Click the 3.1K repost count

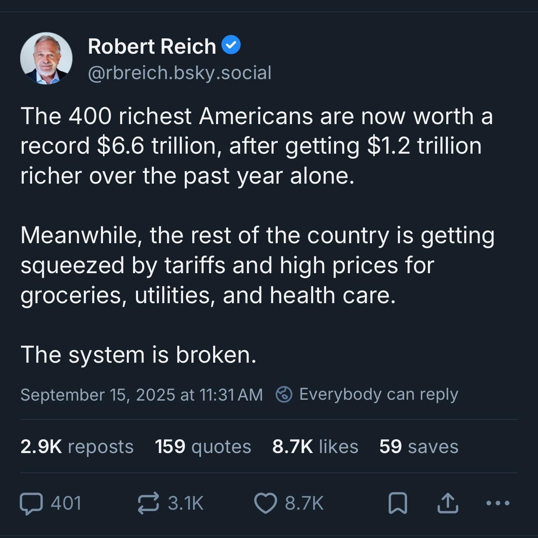(186, 503)
